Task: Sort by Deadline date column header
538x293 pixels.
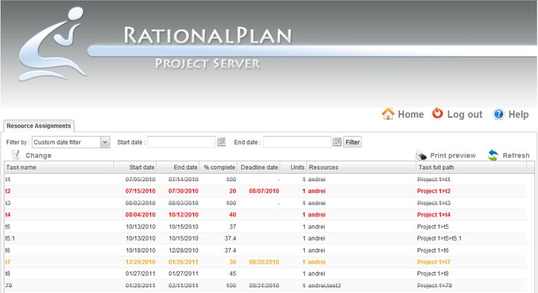Action: click(259, 168)
